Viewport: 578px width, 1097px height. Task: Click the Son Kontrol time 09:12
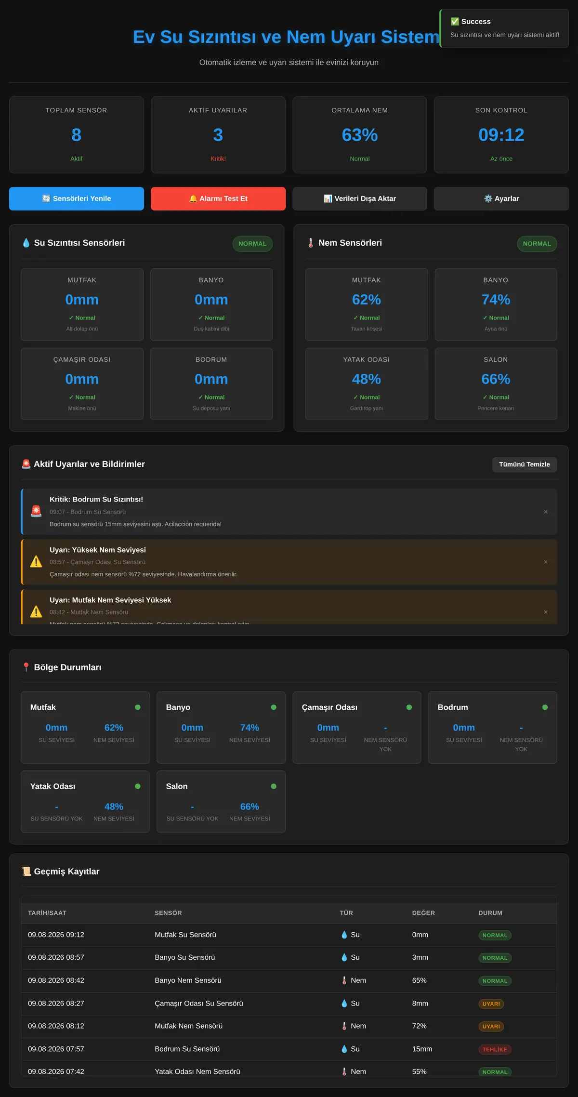(x=501, y=135)
